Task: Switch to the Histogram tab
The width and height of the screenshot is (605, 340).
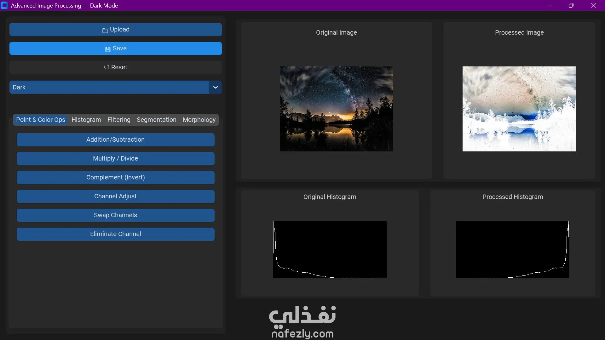Action: coord(86,120)
